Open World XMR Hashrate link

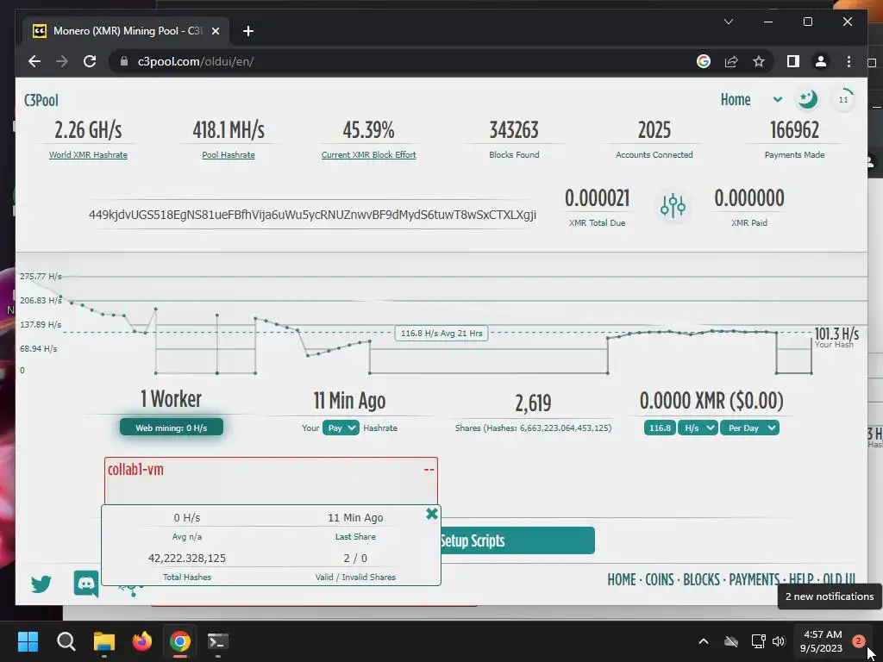89,155
